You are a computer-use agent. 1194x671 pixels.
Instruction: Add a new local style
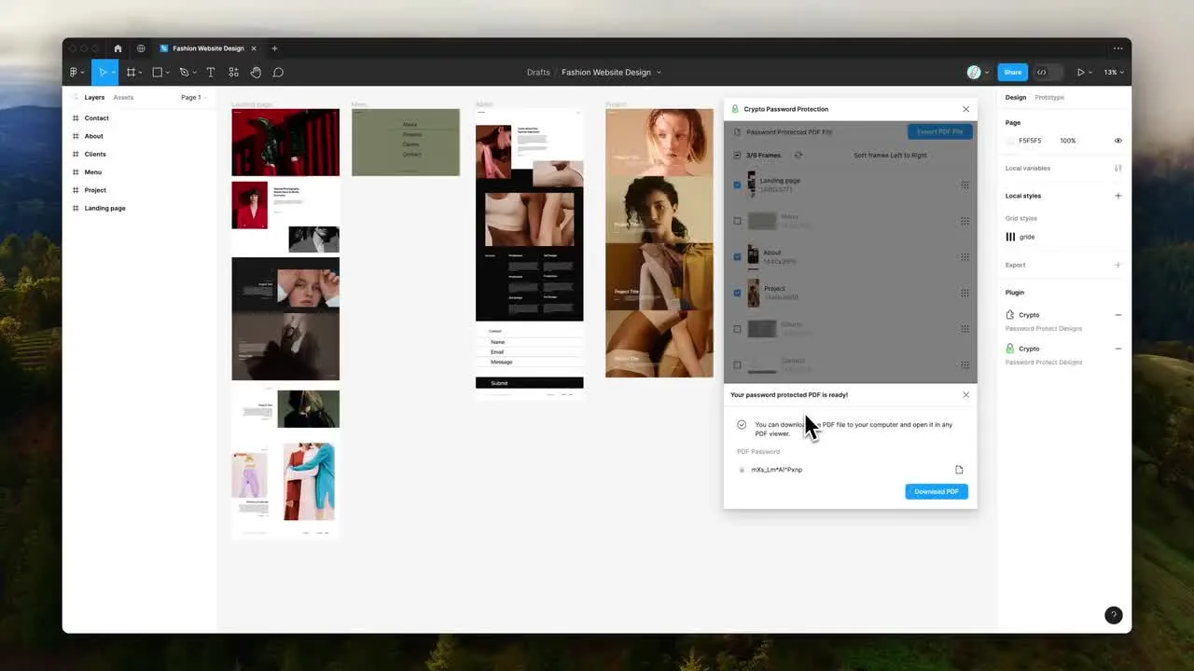click(x=1118, y=196)
